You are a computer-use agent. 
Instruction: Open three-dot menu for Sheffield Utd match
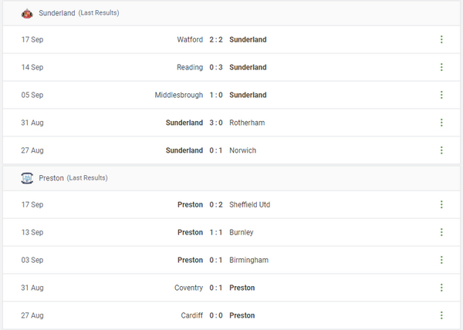tap(441, 204)
